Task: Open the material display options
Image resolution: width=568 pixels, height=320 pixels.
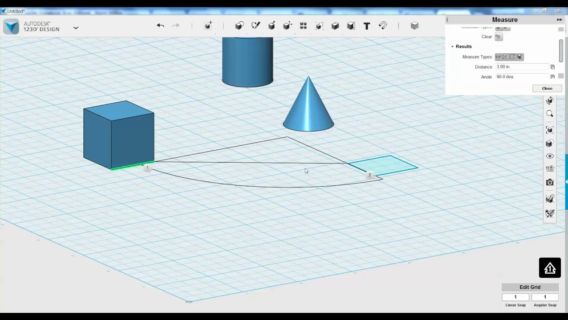Action: click(x=550, y=143)
